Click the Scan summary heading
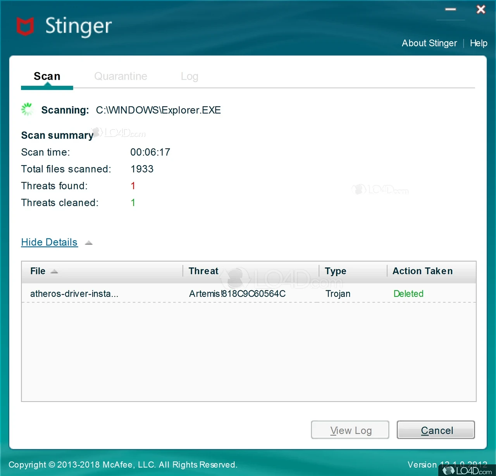The image size is (496, 476). point(57,135)
